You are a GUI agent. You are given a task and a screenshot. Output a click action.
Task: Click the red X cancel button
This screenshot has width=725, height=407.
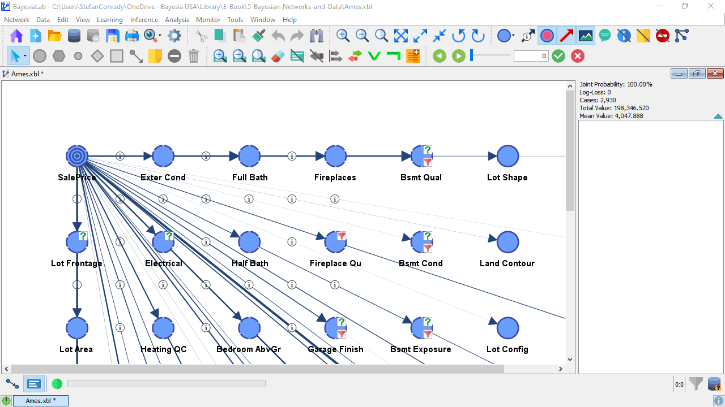tap(578, 56)
